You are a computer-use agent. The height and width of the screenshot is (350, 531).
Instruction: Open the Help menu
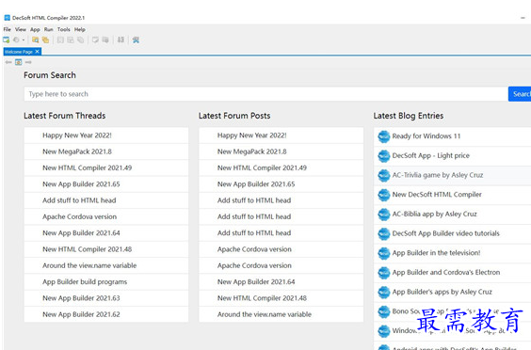coord(80,29)
